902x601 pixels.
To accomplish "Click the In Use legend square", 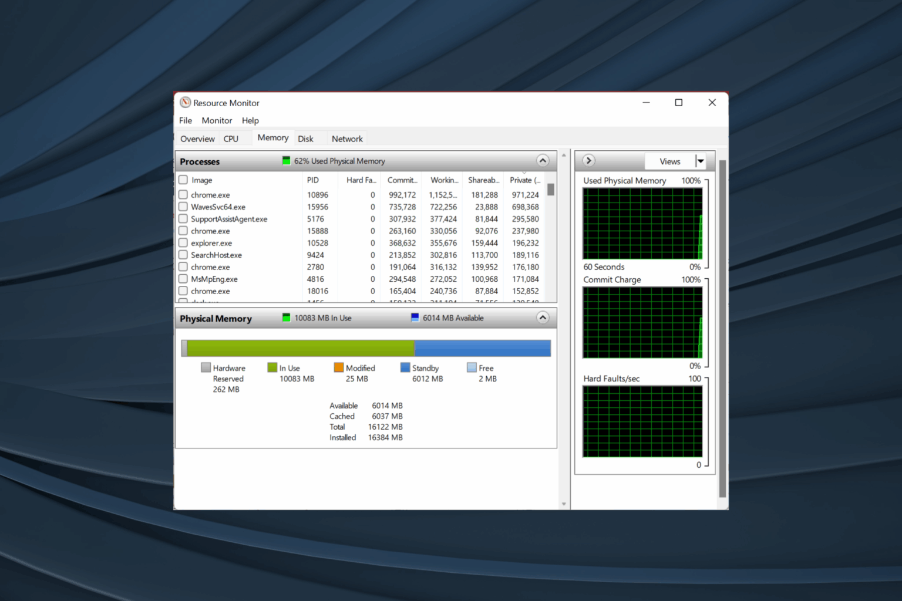I will tap(272, 367).
